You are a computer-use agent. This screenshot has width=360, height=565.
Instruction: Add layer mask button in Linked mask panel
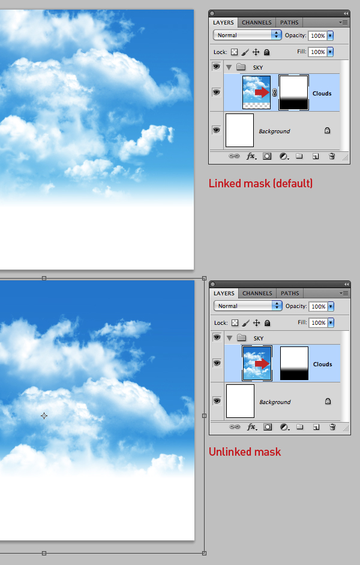pos(267,156)
